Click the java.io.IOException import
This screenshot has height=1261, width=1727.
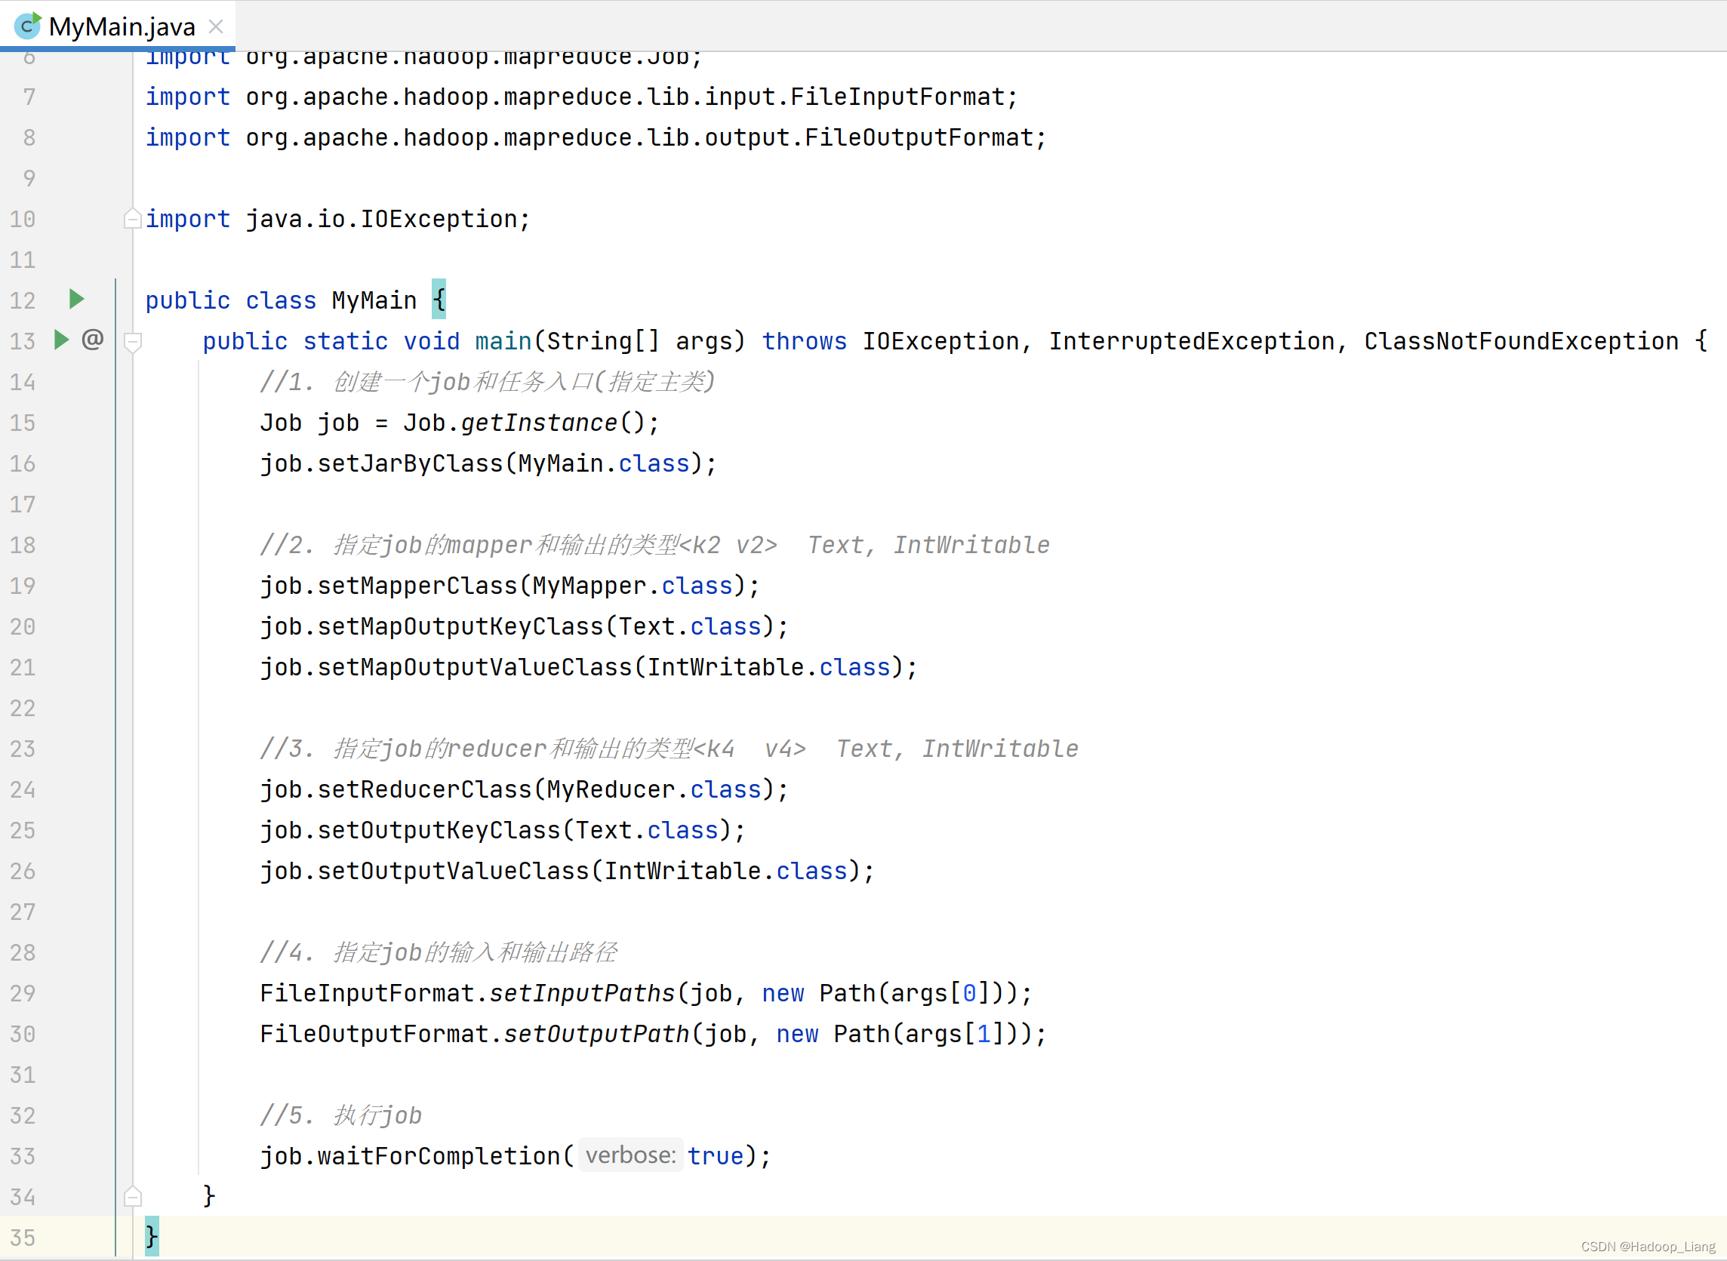[337, 219]
